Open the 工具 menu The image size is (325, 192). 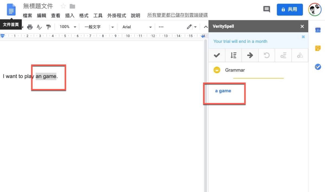pyautogui.click(x=98, y=15)
